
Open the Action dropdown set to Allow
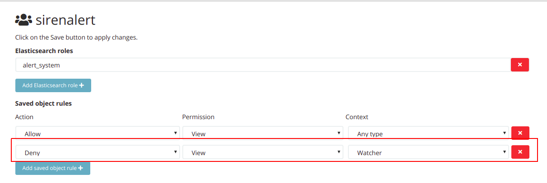pyautogui.click(x=97, y=134)
